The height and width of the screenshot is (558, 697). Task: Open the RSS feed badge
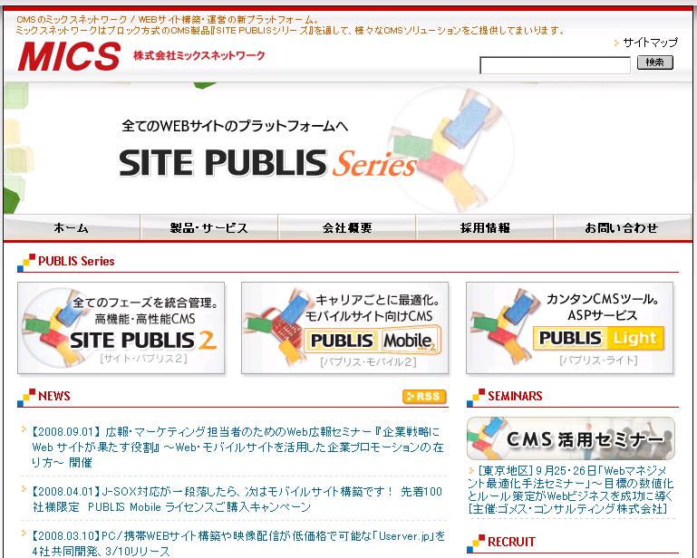(x=424, y=396)
